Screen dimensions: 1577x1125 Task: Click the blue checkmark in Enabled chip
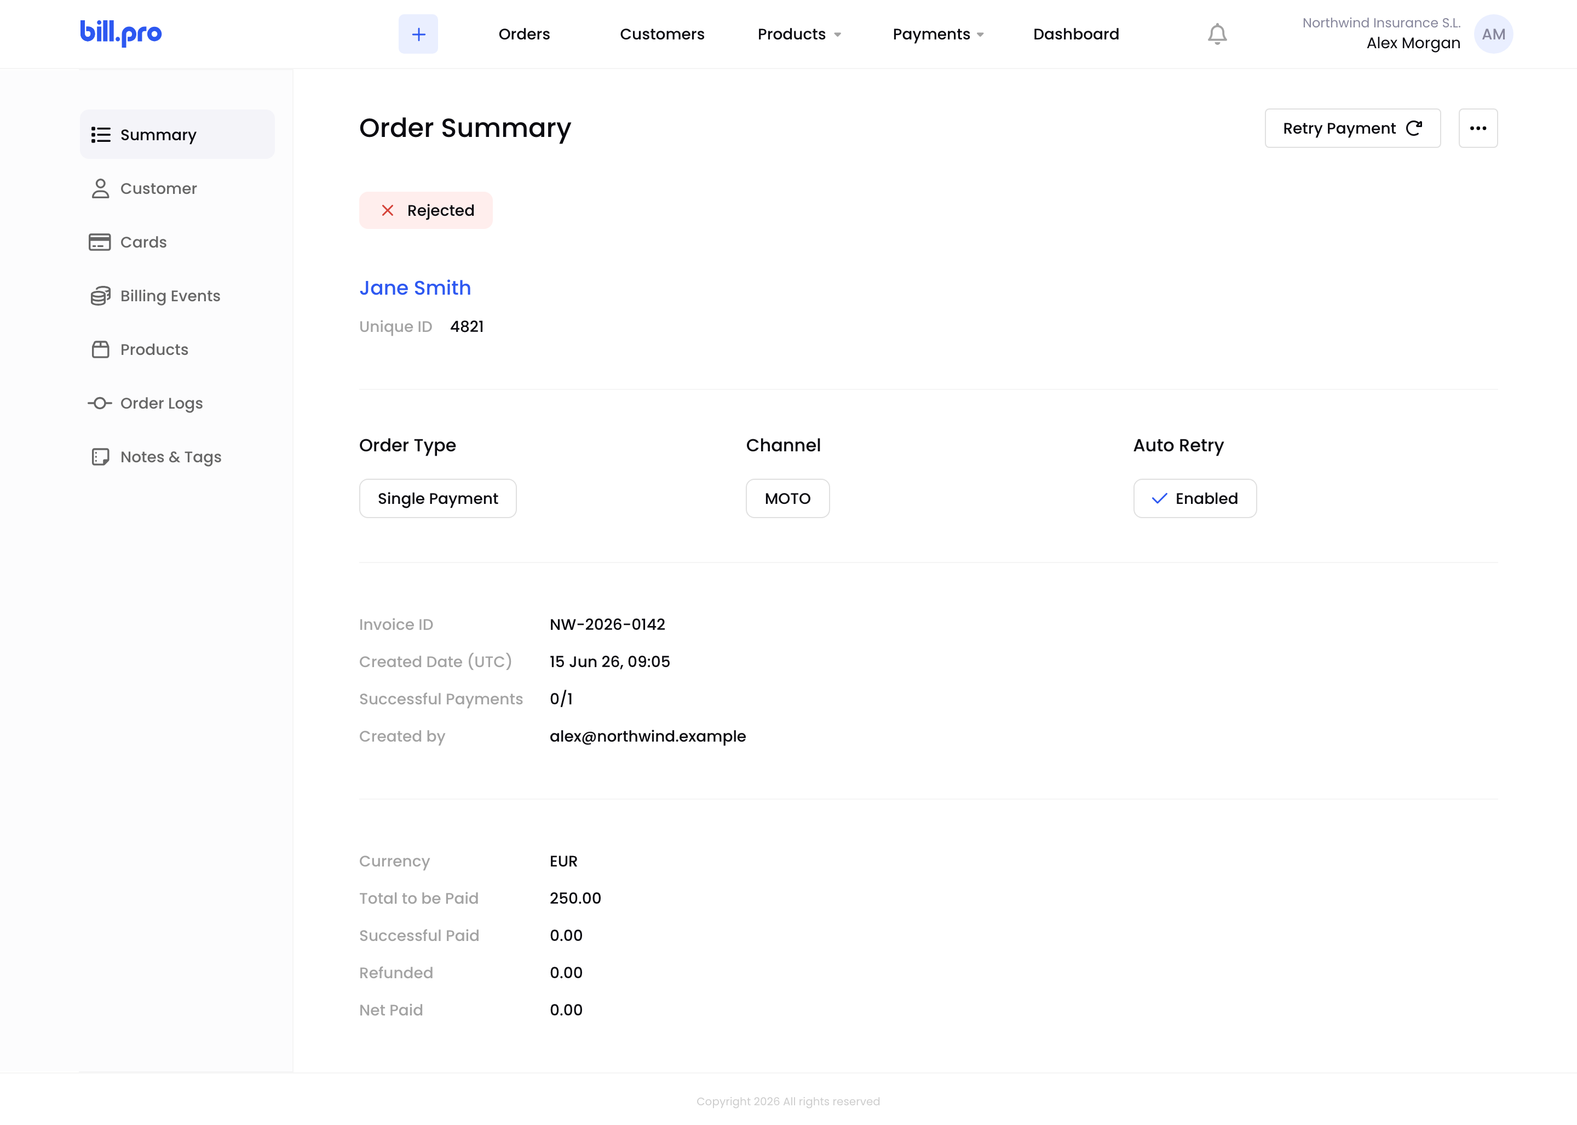point(1159,499)
